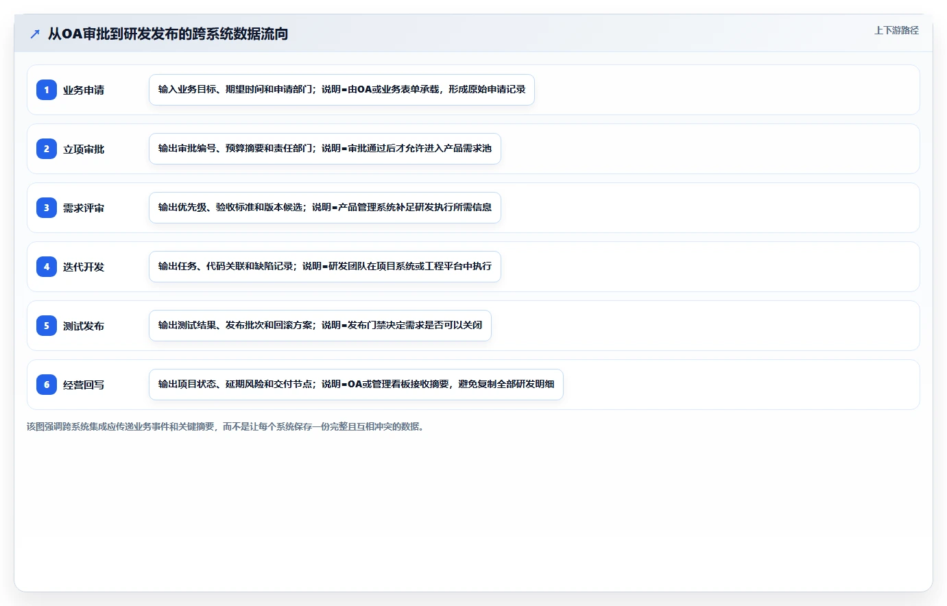947x606 pixels.
Task: Click the number 1 step badge
Action: [x=47, y=90]
